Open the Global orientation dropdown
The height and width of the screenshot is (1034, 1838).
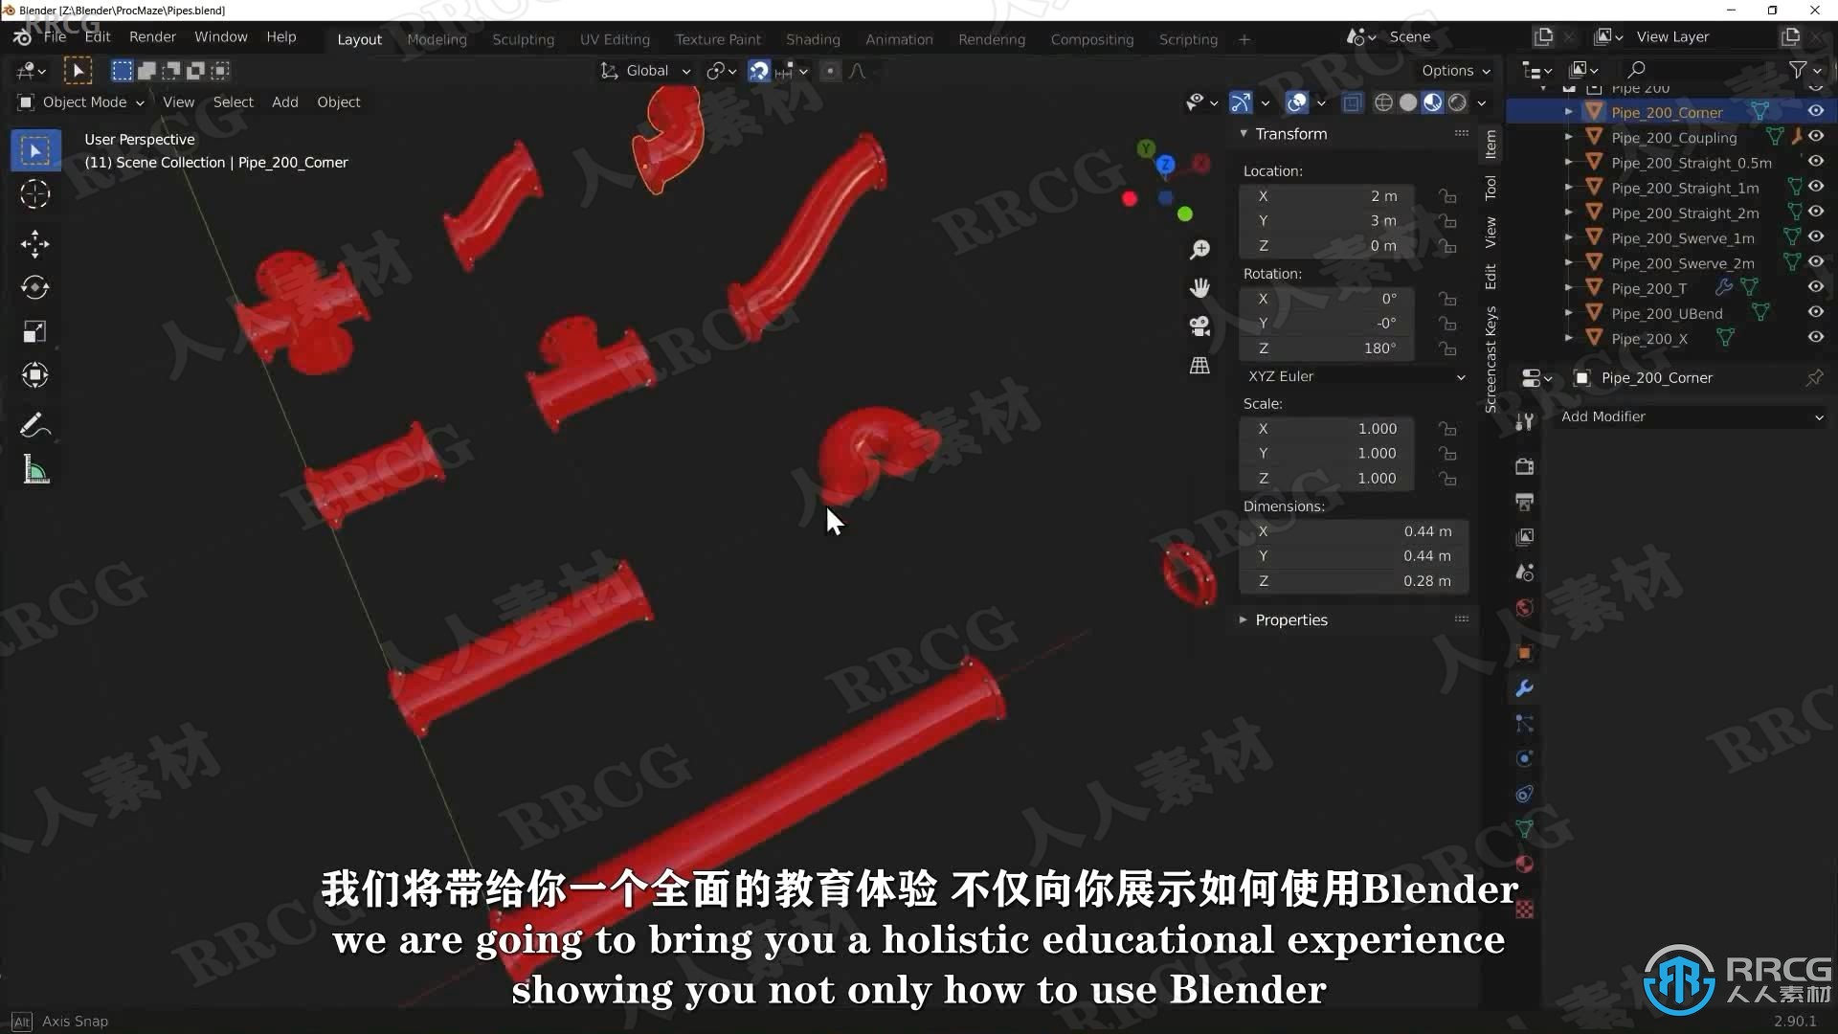click(x=645, y=71)
